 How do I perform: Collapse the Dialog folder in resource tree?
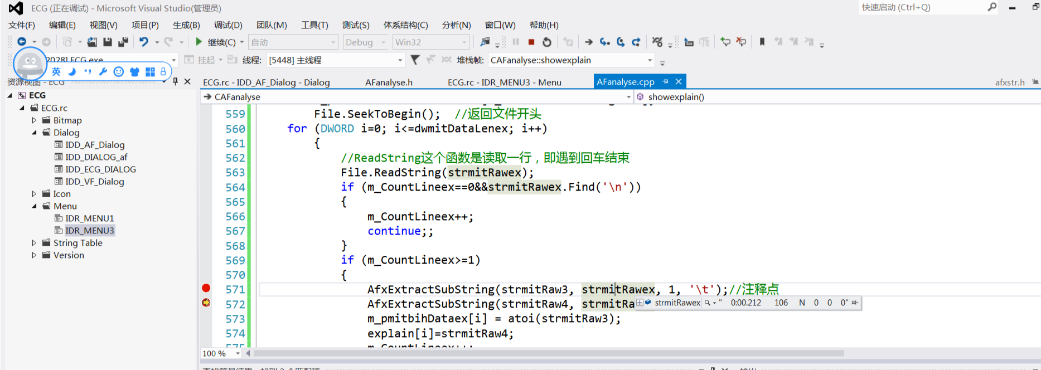[x=34, y=133]
